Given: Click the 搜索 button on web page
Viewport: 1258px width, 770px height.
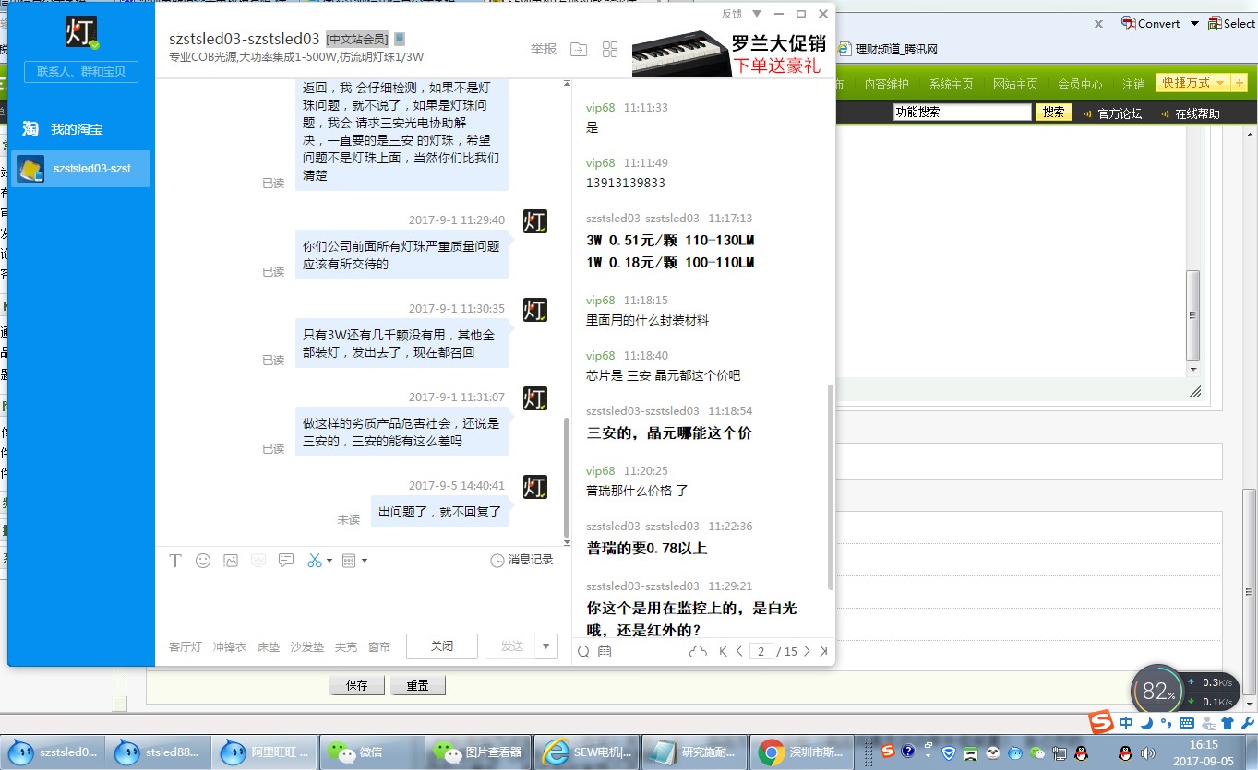Looking at the screenshot, I should (x=1053, y=113).
